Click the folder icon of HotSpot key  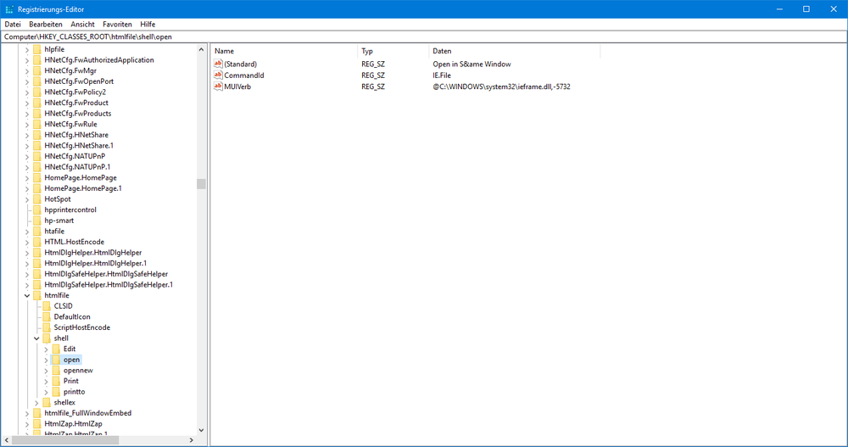[x=37, y=198]
